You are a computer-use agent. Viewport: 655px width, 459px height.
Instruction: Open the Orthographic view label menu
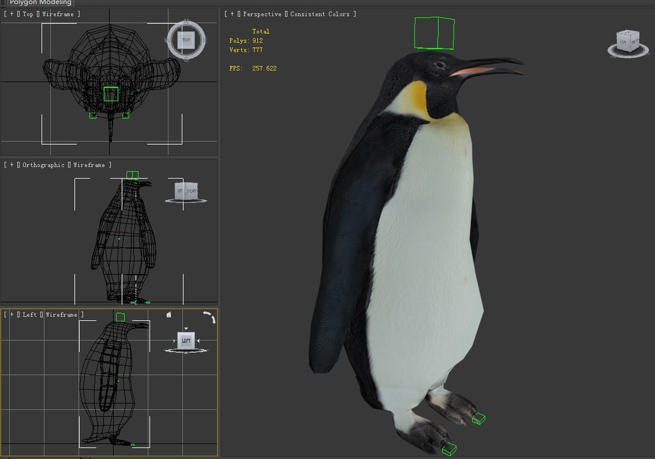43,165
